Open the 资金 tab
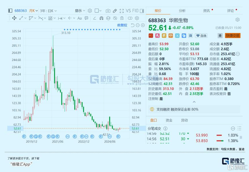The width and height of the screenshot is (249, 172). tap(169, 120)
